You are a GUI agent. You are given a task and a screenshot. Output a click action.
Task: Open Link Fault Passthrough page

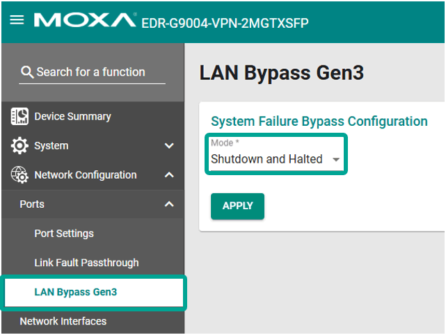pyautogui.click(x=86, y=263)
